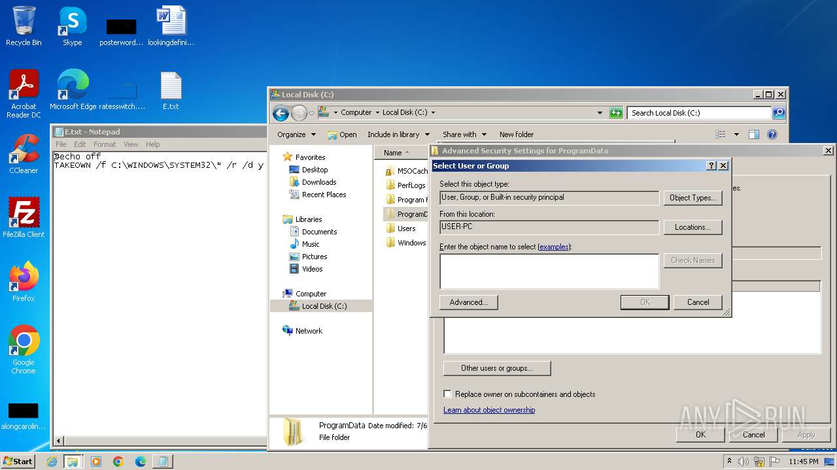
Task: Click inside the object name text box
Action: 549,271
